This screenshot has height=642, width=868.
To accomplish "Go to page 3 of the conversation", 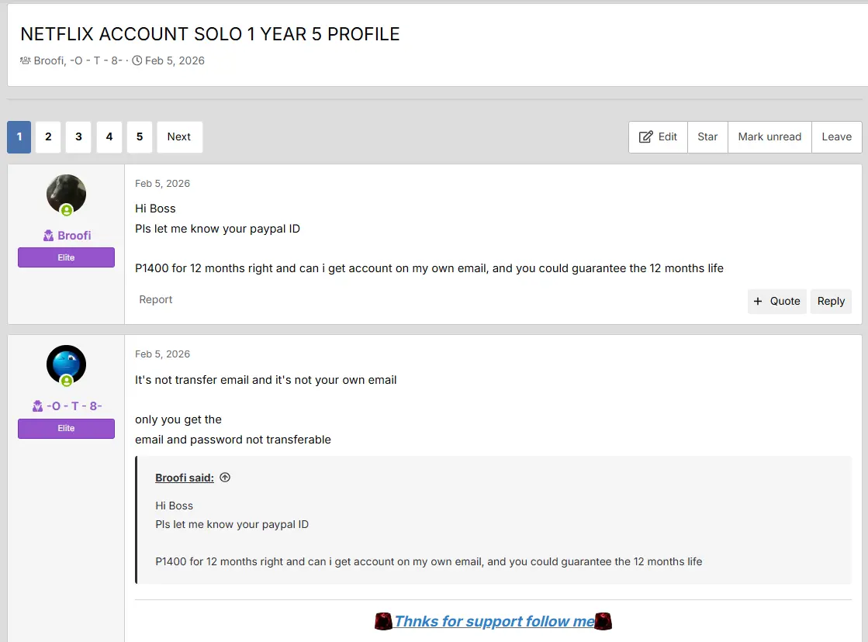I will tap(78, 137).
